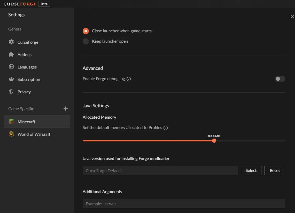Click help icon next to Forge debug.log
This screenshot has height=213, width=295.
(128, 79)
